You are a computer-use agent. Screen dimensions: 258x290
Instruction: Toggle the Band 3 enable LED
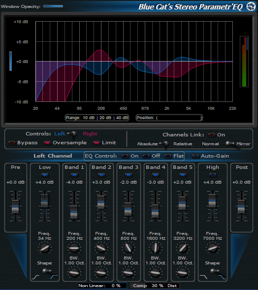[x=129, y=175]
